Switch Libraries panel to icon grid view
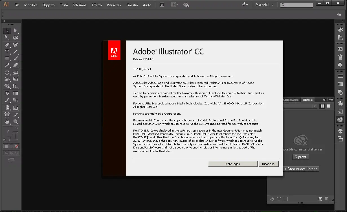347x212 pixels. click(322, 106)
